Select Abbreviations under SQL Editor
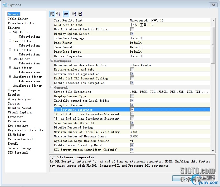 pyautogui.click(x=30, y=37)
